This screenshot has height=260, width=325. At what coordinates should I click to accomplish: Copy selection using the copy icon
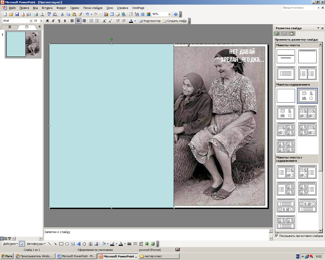(68, 14)
